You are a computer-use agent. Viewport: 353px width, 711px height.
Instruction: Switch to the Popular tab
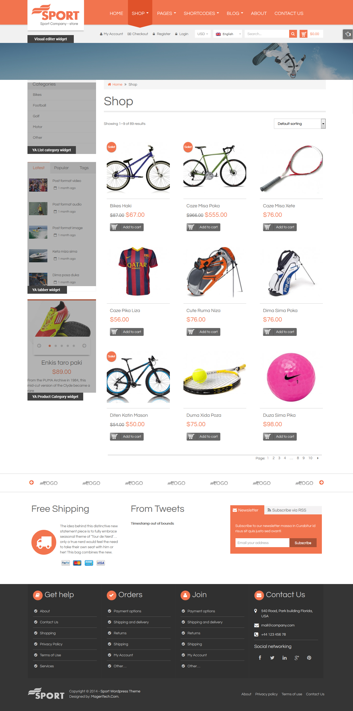(61, 168)
